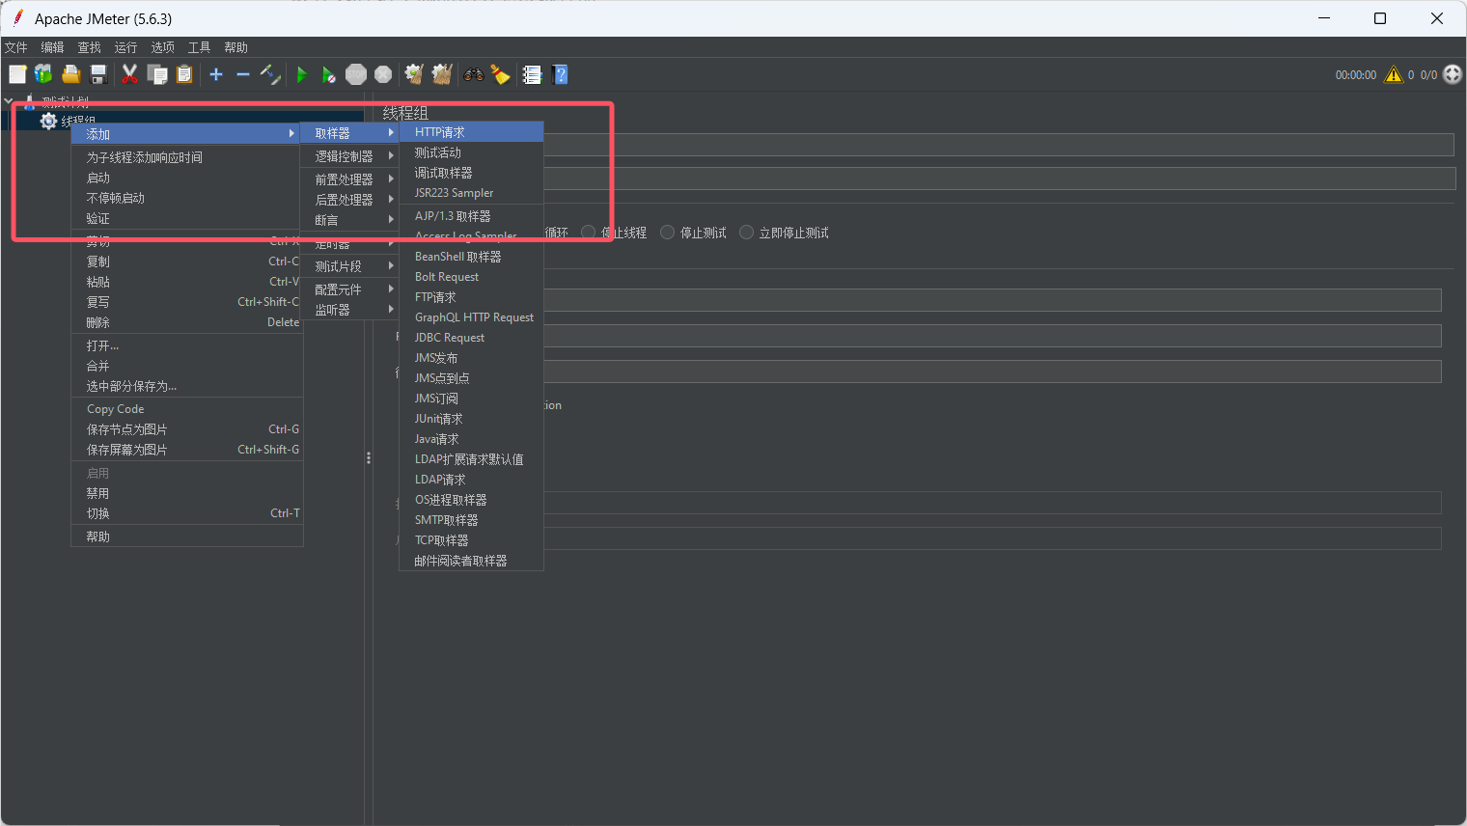1467x826 pixels.
Task: Choose BeanShell 取样器 entry
Action: [471, 257]
